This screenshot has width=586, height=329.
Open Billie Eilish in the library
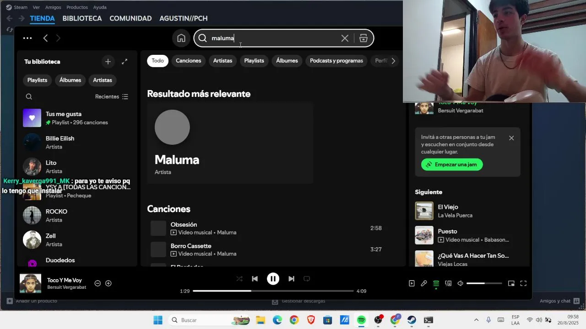77,142
